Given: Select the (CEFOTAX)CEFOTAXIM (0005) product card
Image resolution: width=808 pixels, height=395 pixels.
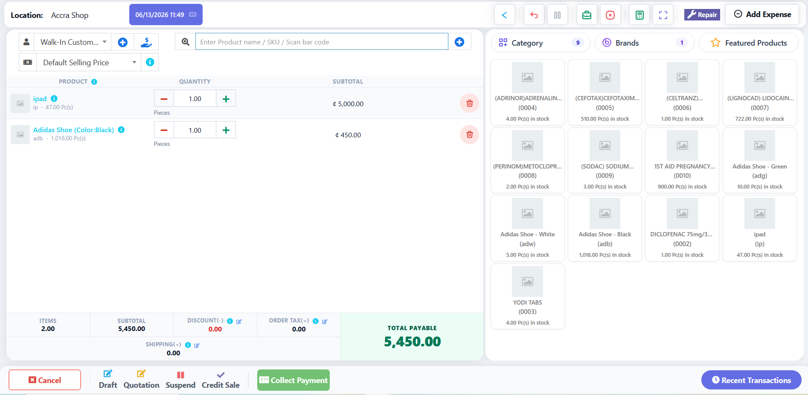Looking at the screenshot, I should (605, 92).
